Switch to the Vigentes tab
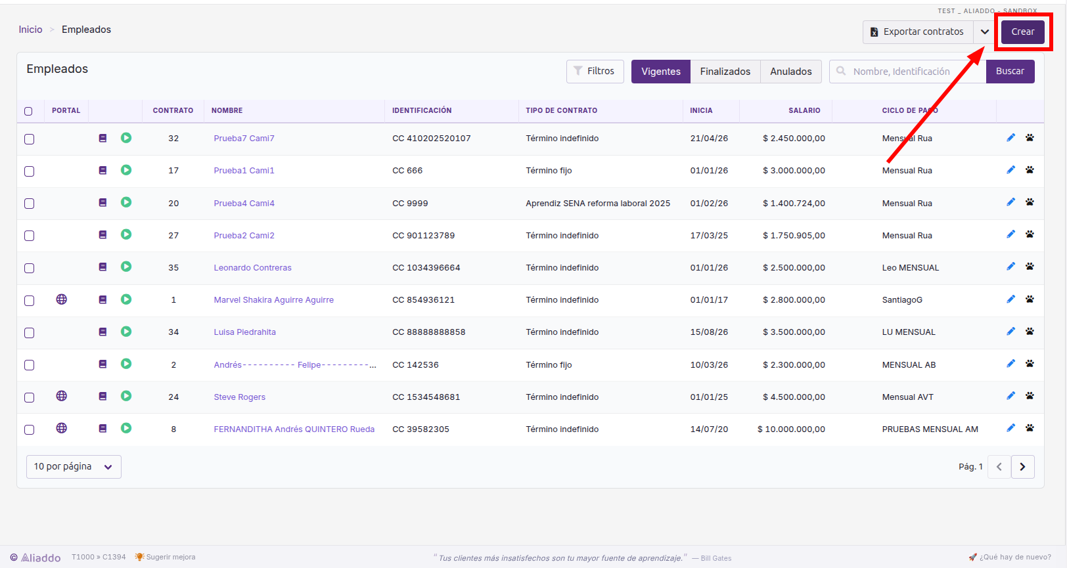The width and height of the screenshot is (1067, 568). click(661, 72)
